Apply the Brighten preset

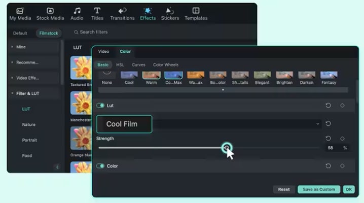284,78
